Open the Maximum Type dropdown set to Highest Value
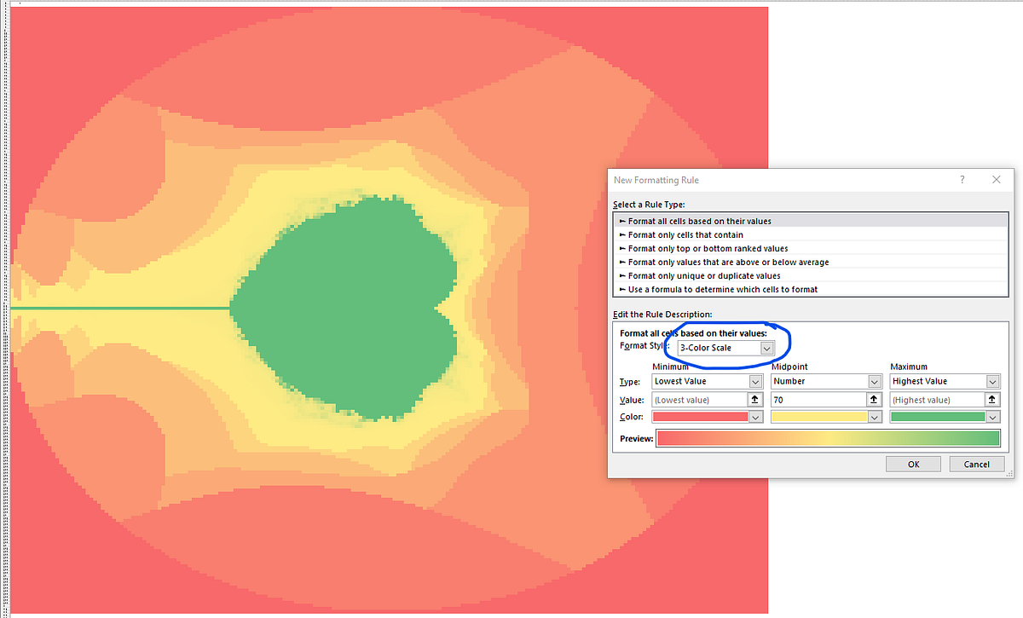 coord(993,381)
